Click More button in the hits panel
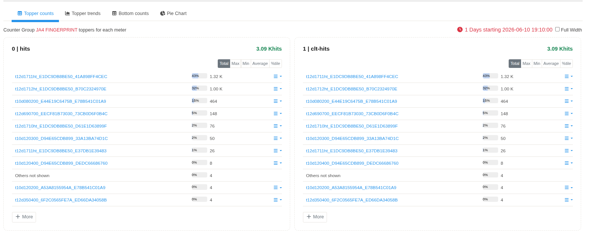 [24, 217]
